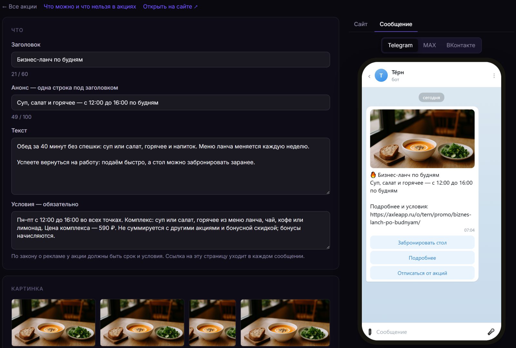Click the axleapp.ru promo URL in the message

pyautogui.click(x=421, y=218)
